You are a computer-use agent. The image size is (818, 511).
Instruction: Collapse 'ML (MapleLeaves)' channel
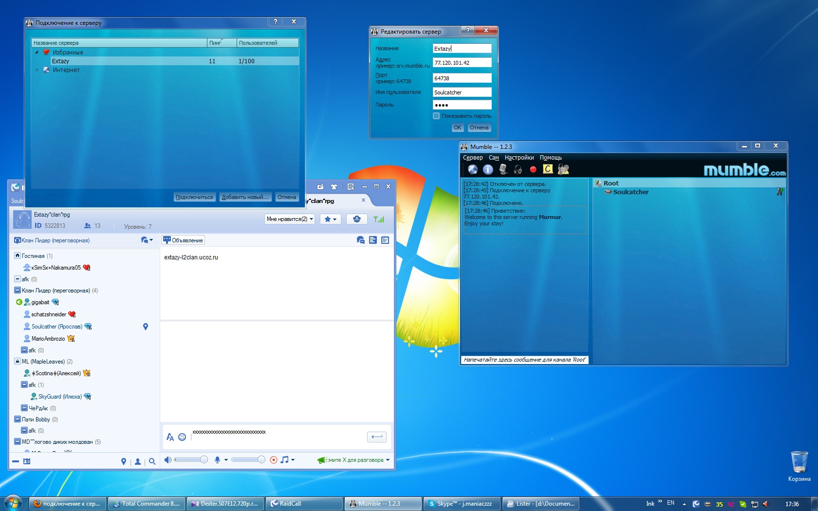click(18, 361)
